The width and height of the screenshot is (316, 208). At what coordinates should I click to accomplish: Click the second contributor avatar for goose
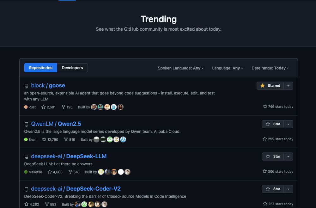[x=100, y=107]
